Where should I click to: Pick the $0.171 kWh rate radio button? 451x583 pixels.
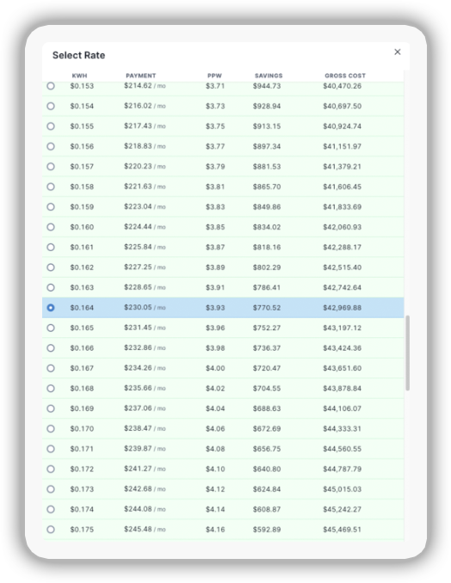(x=51, y=449)
